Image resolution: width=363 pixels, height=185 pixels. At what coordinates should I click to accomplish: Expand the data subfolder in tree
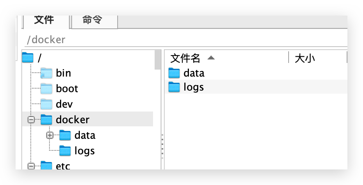49,135
